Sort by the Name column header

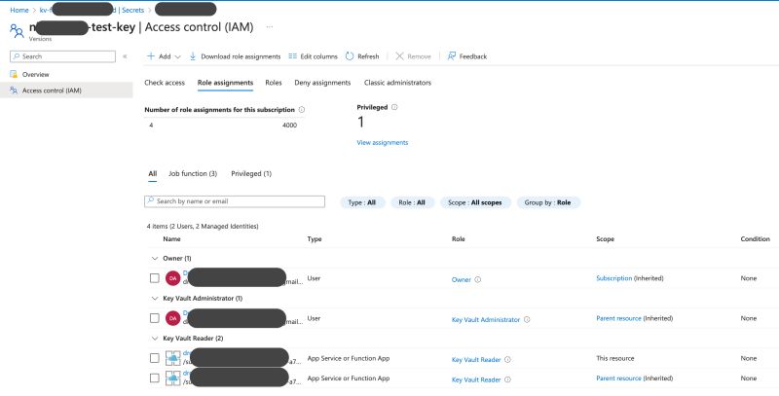click(172, 238)
